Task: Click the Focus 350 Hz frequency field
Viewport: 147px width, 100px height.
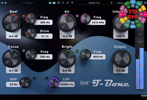Action: click(45, 57)
